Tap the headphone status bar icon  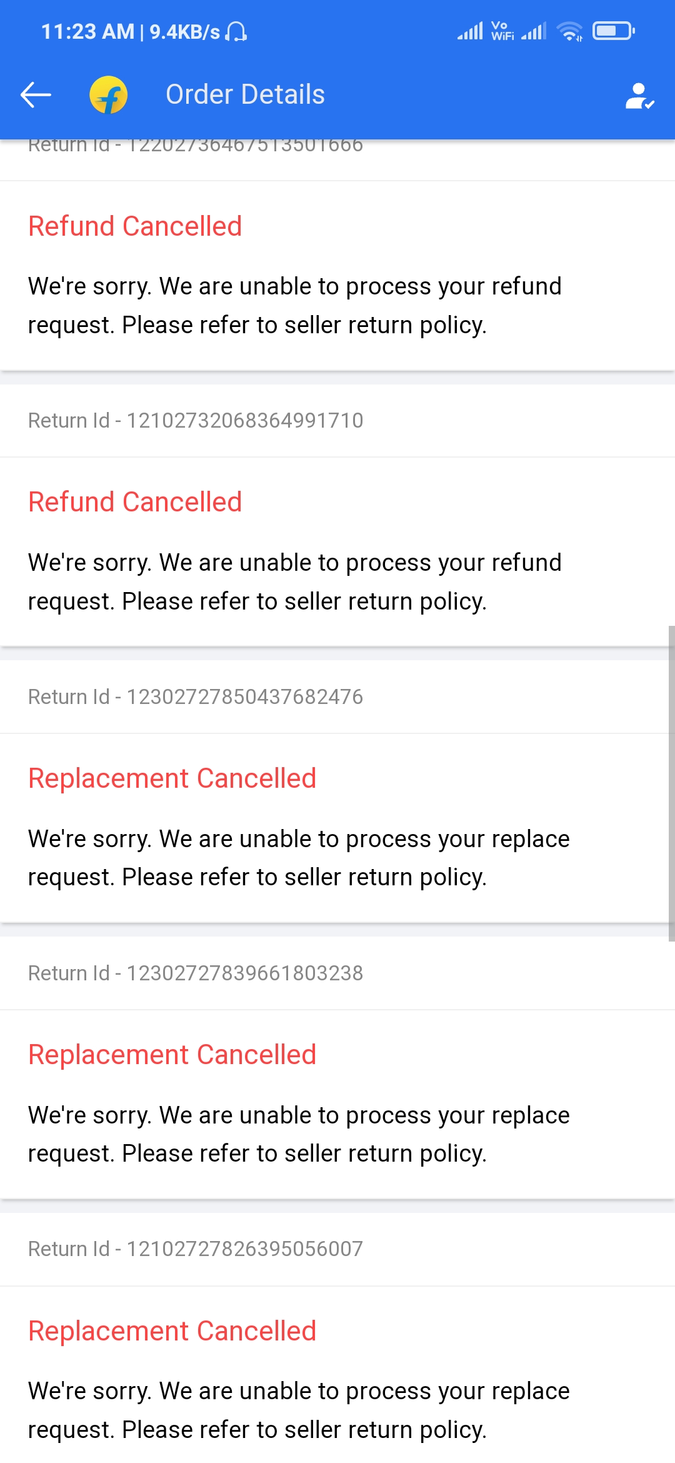[x=236, y=31]
